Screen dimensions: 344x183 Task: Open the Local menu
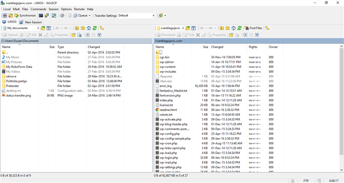(x=7, y=9)
